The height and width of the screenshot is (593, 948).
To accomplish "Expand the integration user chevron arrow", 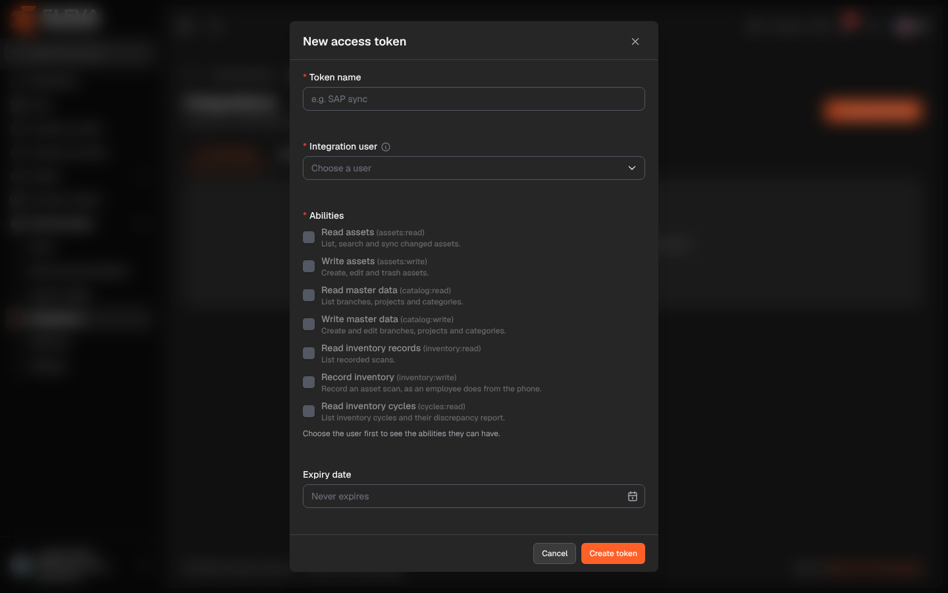I will (632, 168).
